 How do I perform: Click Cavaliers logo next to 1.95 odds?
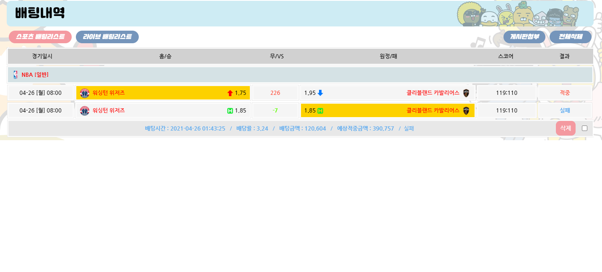click(466, 93)
